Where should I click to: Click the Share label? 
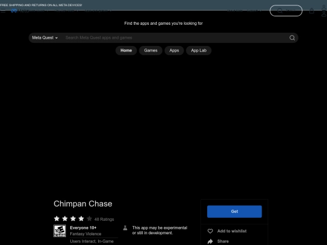[x=223, y=241]
